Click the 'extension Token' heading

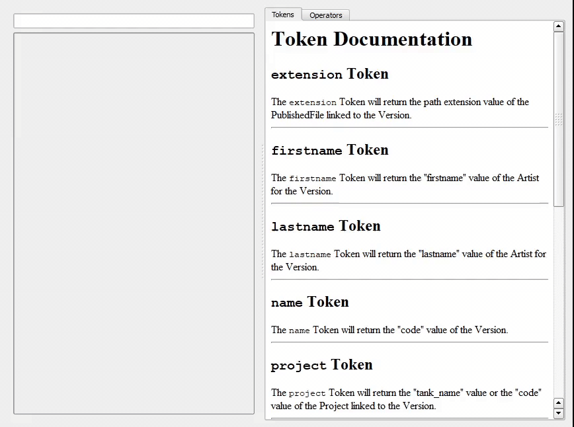(329, 74)
